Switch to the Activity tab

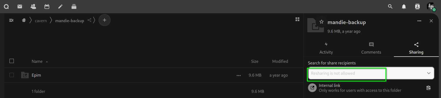(326, 48)
